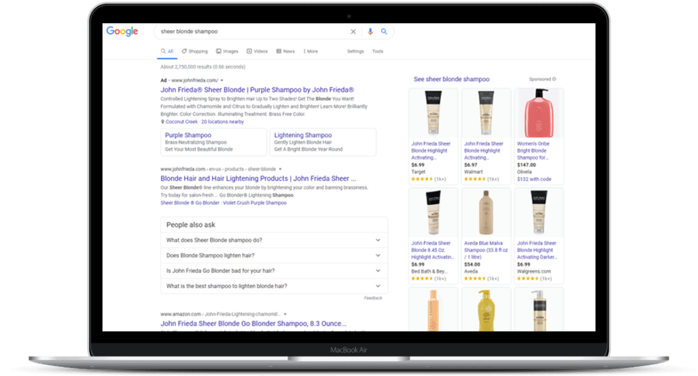
Task: Open Blonde Hair and Hair Lightening Products result
Action: tap(258, 178)
